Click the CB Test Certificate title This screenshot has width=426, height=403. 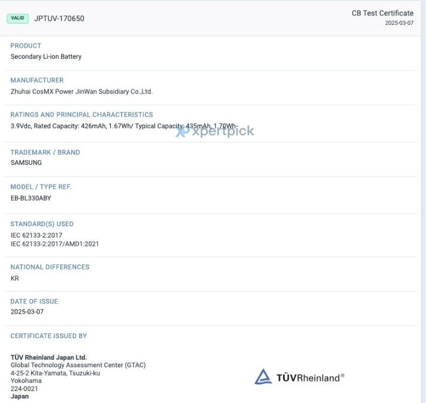pos(382,13)
